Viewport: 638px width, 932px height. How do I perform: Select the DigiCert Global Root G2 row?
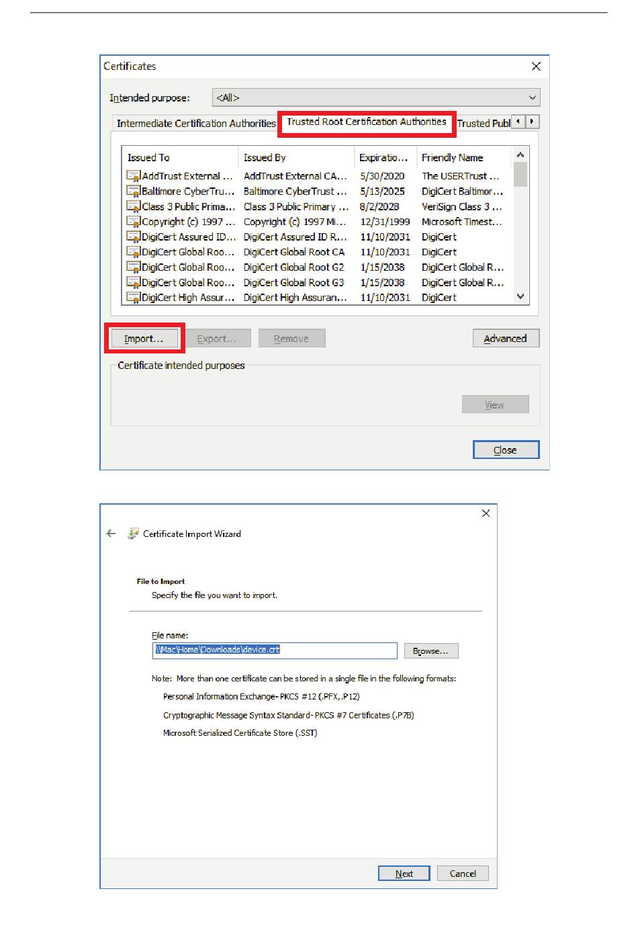tap(317, 267)
